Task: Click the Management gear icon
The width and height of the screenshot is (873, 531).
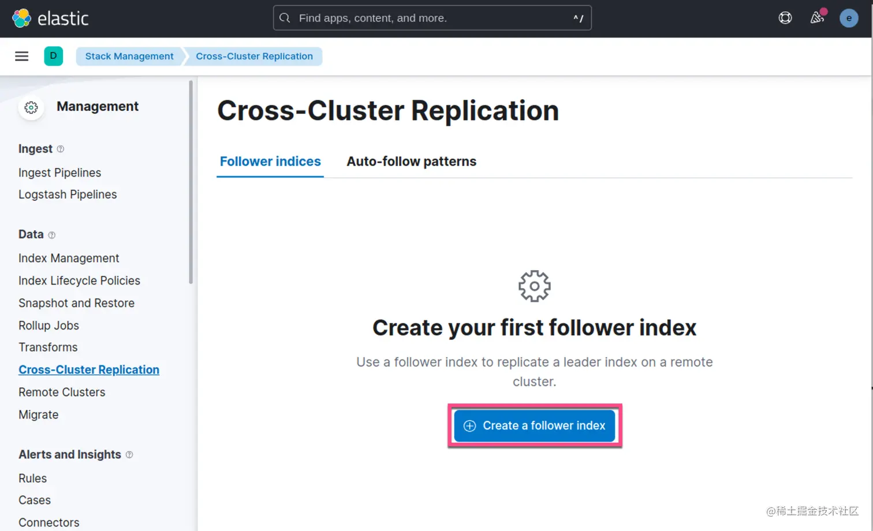Action: pyautogui.click(x=31, y=107)
